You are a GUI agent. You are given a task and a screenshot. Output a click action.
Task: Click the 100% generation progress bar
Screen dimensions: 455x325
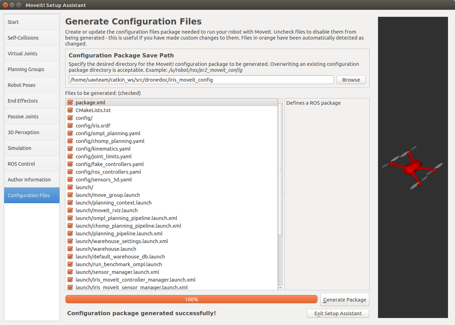(x=191, y=299)
